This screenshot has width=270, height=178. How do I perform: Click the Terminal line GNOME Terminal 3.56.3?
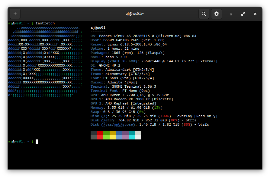coord(123,86)
